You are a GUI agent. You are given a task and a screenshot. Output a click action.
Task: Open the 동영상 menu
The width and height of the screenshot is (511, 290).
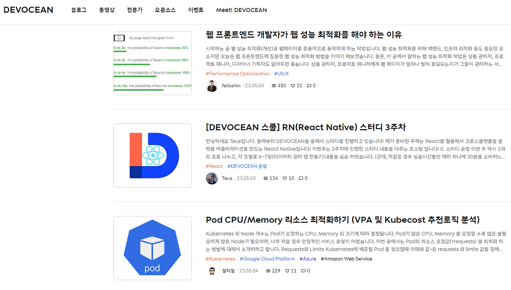(107, 10)
